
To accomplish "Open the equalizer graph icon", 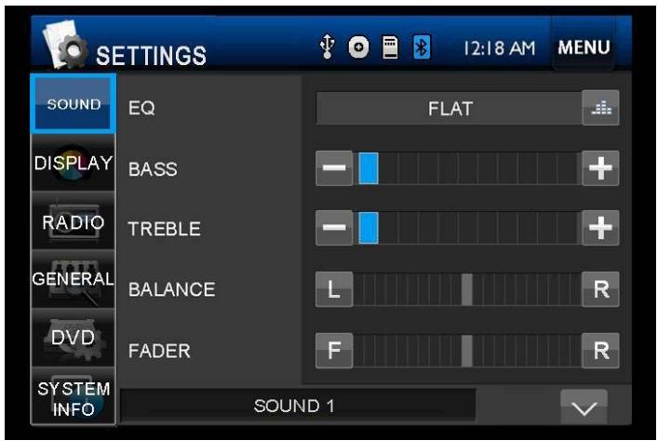I will (601, 109).
